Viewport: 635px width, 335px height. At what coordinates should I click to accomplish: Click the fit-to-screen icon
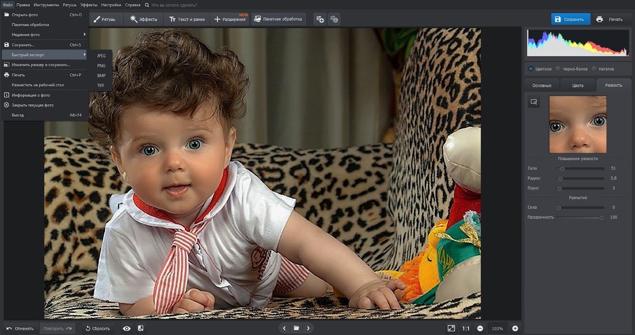[x=451, y=328]
